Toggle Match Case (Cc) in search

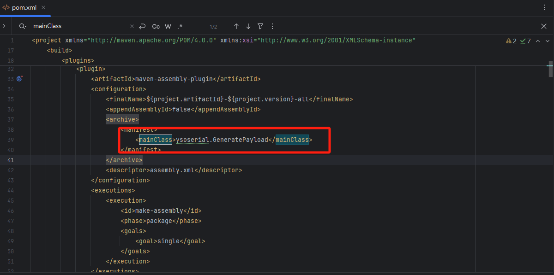pyautogui.click(x=156, y=26)
